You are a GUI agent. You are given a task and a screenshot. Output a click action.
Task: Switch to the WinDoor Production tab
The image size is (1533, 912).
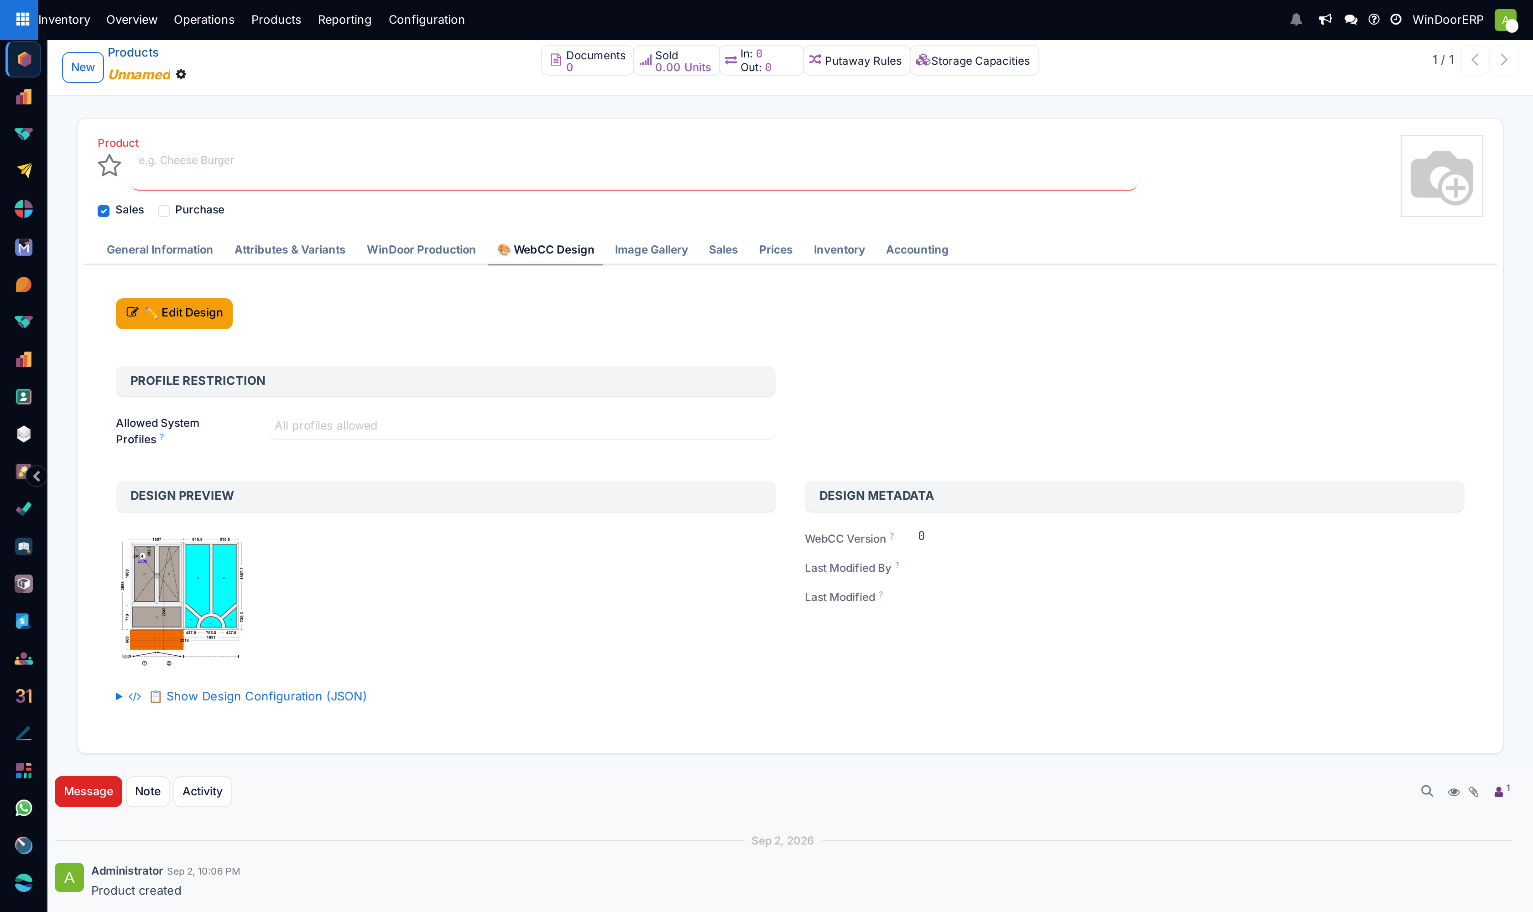pyautogui.click(x=421, y=249)
